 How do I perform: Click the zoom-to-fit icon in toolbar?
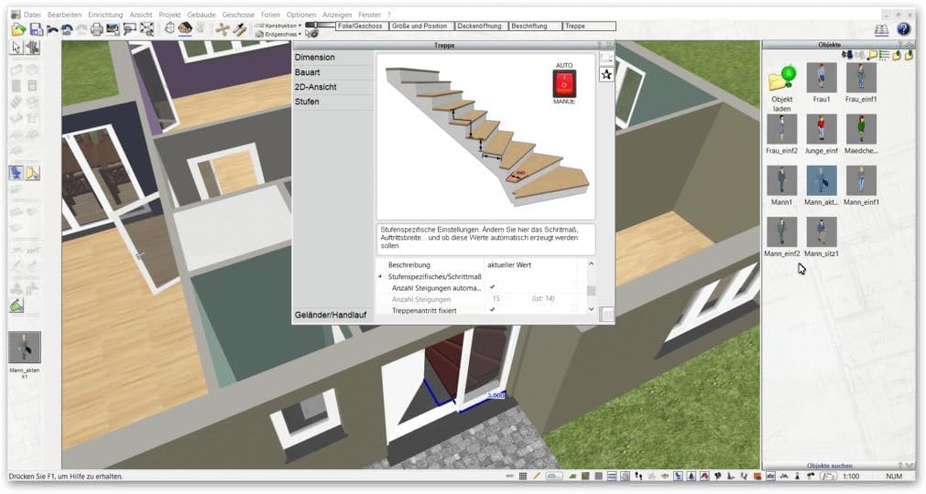tap(147, 29)
